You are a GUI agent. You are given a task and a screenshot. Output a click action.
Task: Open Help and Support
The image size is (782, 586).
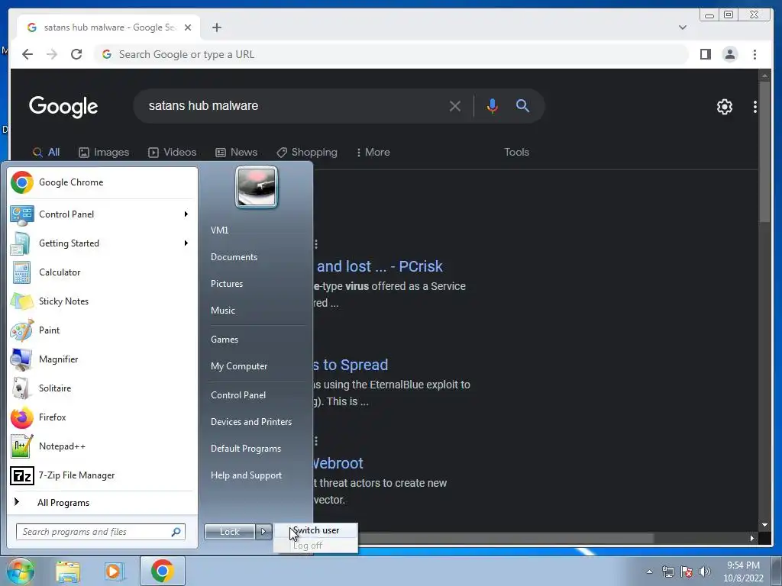click(246, 475)
